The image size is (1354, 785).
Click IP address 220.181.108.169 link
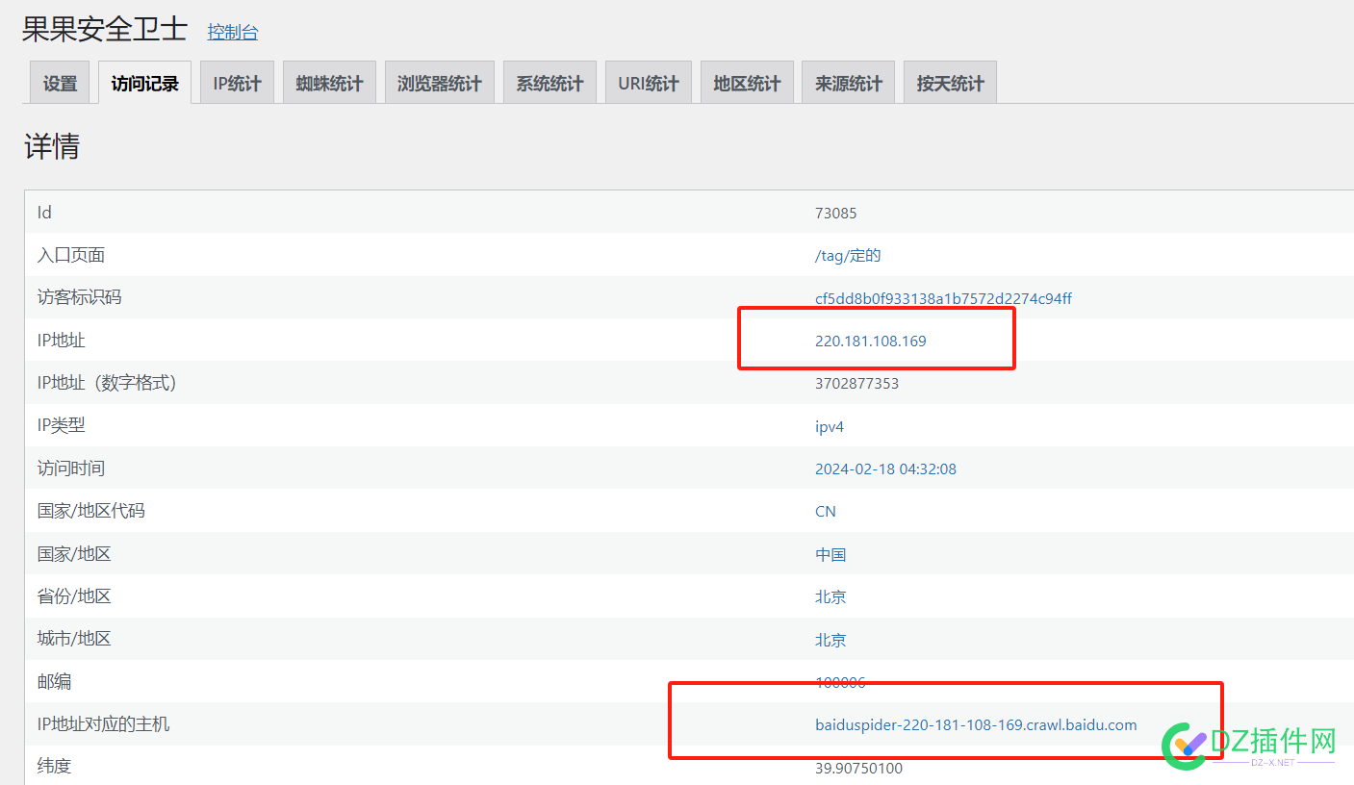pyautogui.click(x=871, y=341)
